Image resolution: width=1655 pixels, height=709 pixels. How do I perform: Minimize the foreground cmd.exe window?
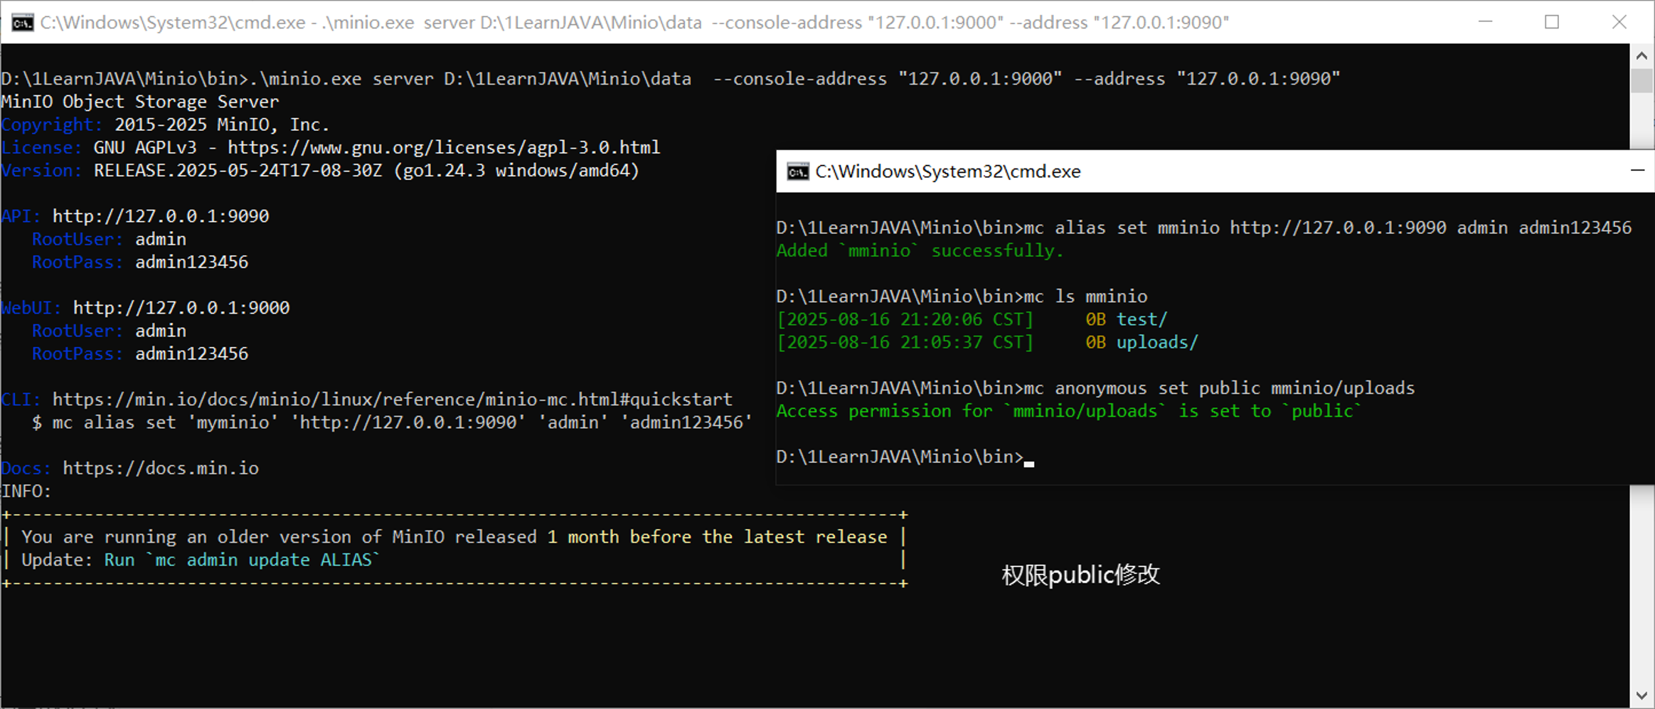(1639, 171)
